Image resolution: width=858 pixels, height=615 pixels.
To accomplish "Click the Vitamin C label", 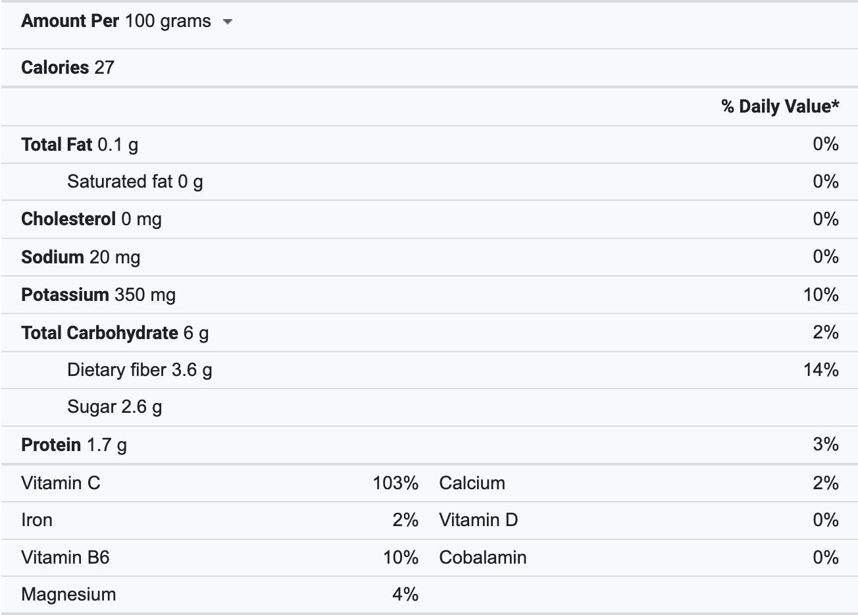I will (x=61, y=483).
